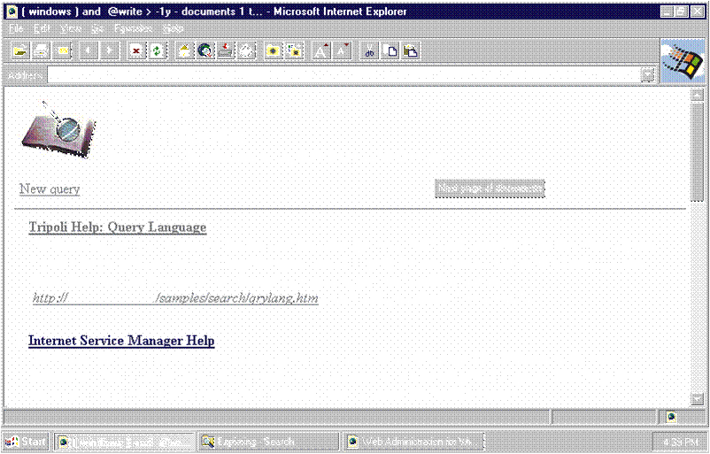Click the Print toolbar icon
This screenshot has width=710, height=454.
pos(42,50)
